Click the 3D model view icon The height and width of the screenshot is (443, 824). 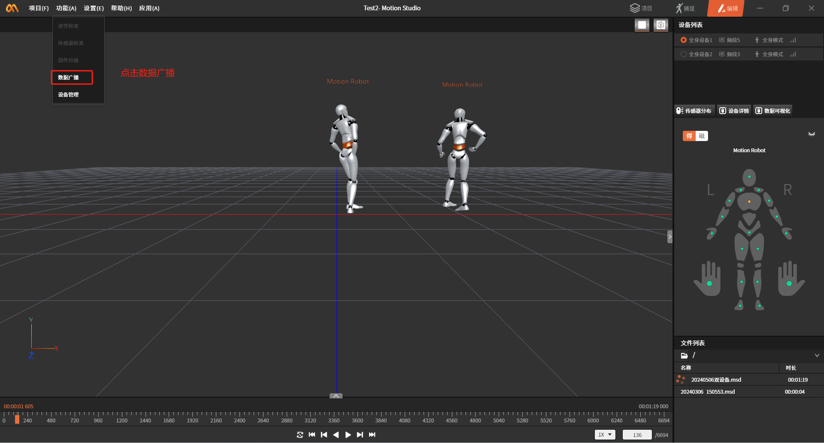click(x=660, y=25)
